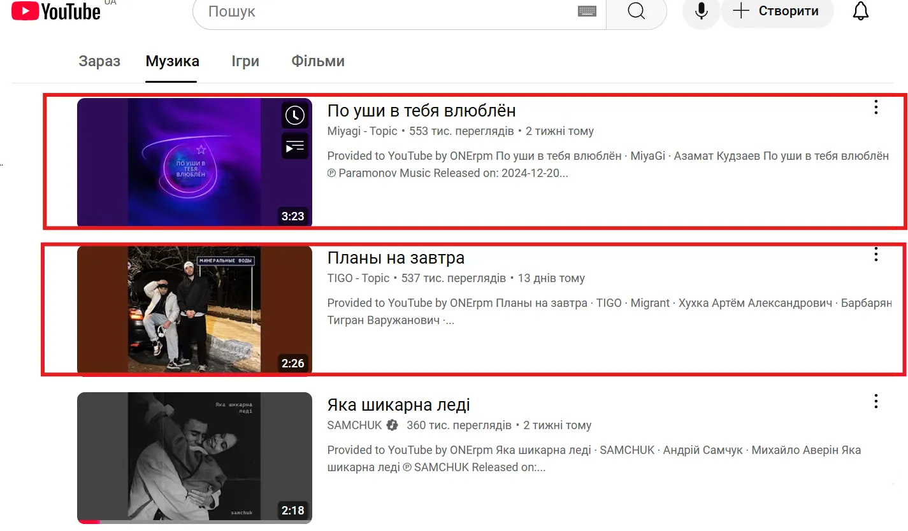Switch to the Фільми tab
908x531 pixels.
click(318, 61)
